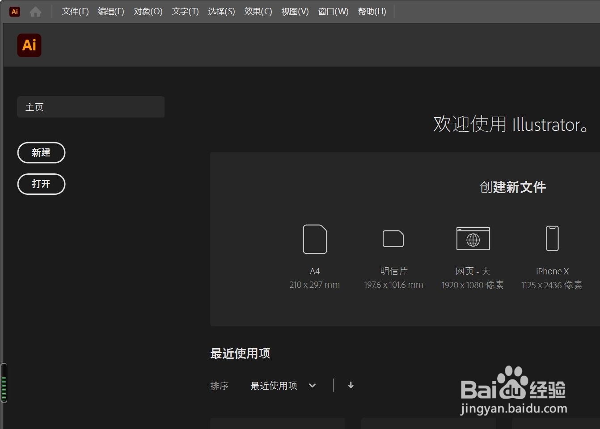Click the green level meter at left edge
Viewport: 600px width, 429px height.
[x=4, y=383]
